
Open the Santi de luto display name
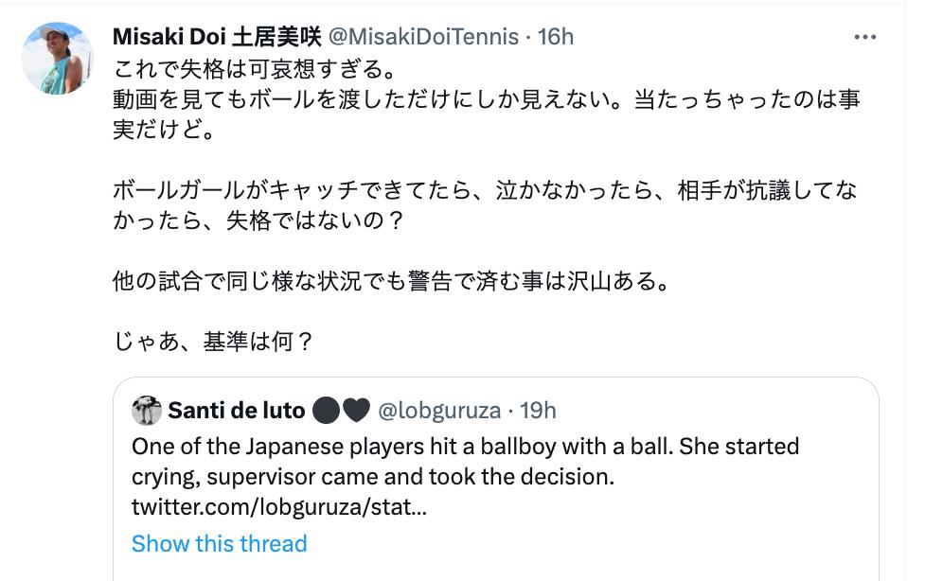[237, 411]
